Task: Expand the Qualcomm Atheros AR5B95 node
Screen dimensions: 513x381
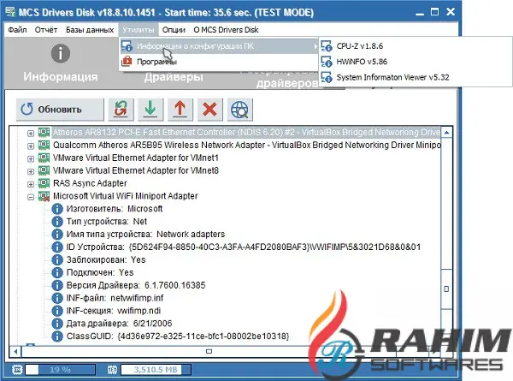Action: point(31,146)
